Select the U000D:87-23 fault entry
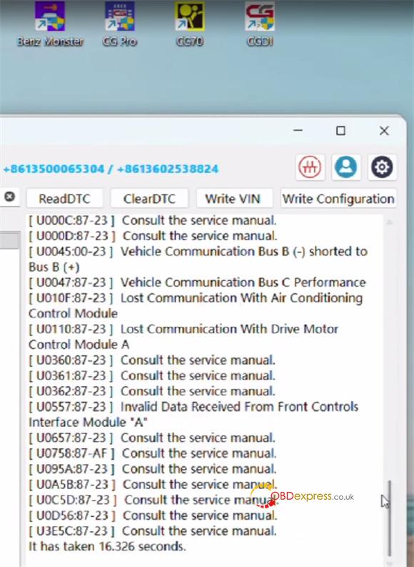The width and height of the screenshot is (414, 567). (153, 236)
